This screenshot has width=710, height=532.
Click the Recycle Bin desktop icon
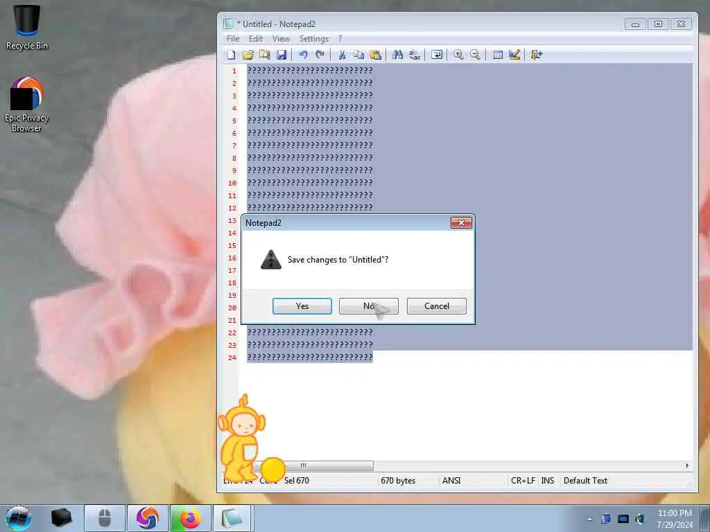pos(27,27)
